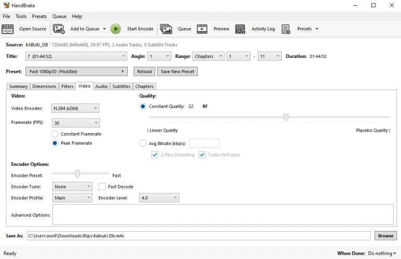Expand the Encoder Level dropdown

[x=159, y=198]
